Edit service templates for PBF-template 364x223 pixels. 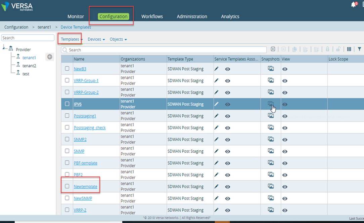pyautogui.click(x=216, y=163)
